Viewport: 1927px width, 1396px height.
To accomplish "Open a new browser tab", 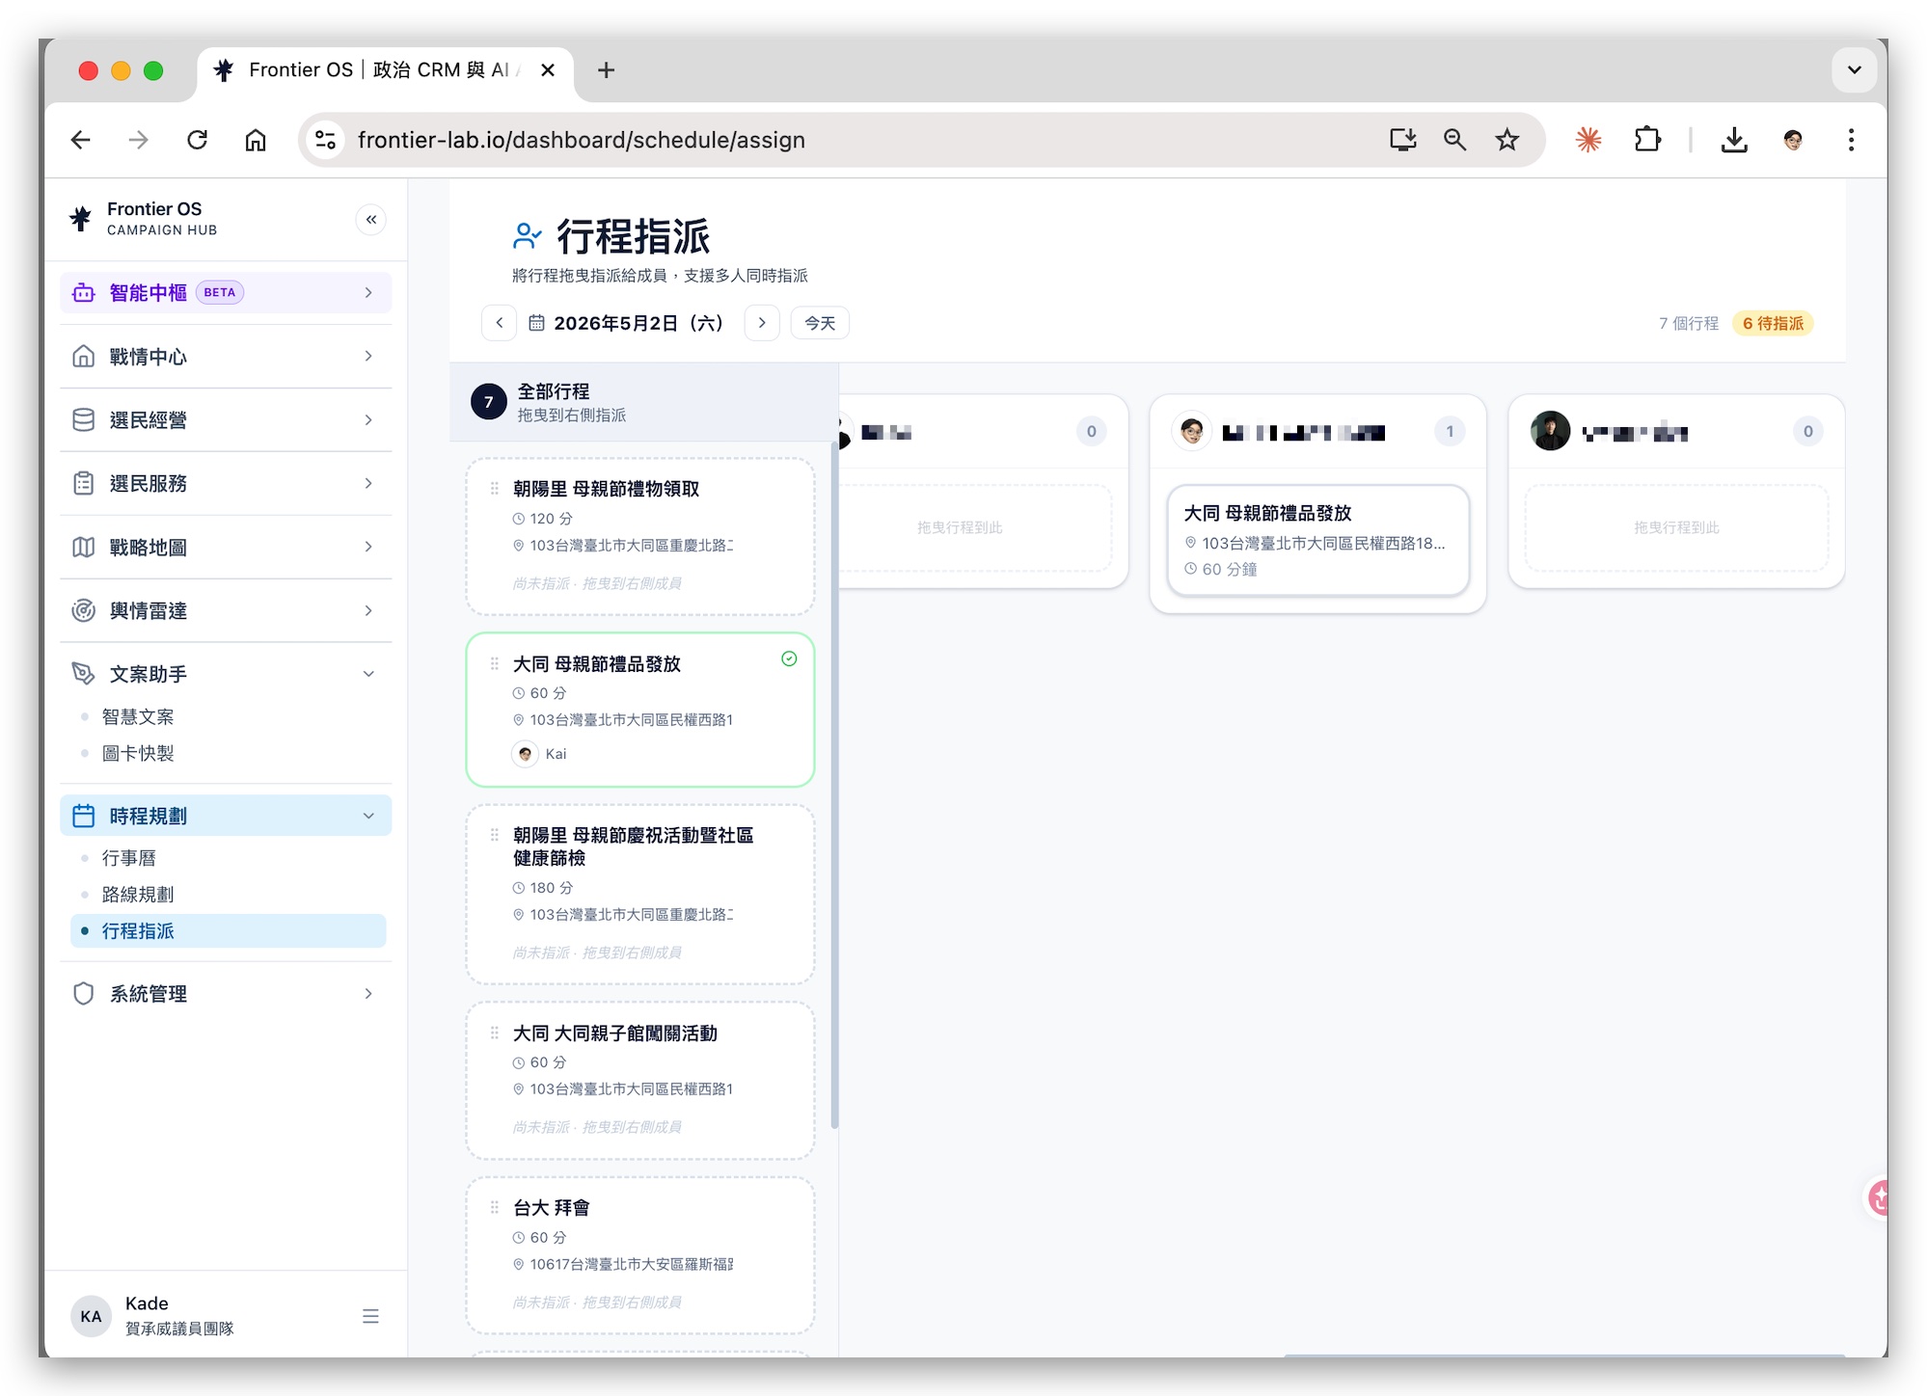I will (606, 70).
